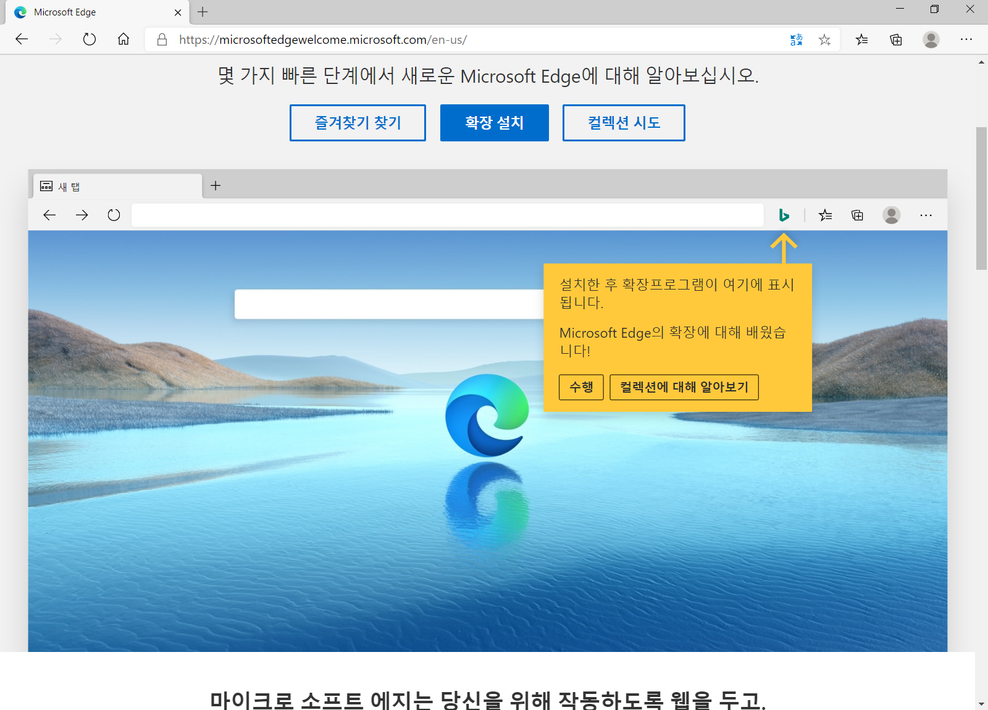Click the 확장 설치 button

point(495,123)
